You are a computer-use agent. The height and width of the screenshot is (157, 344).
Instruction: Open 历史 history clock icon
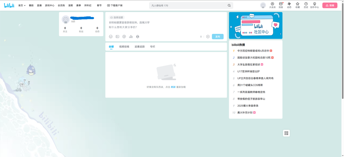306,4
